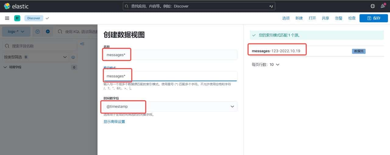
Task: Change rows per page dropdown
Action: [x=265, y=64]
